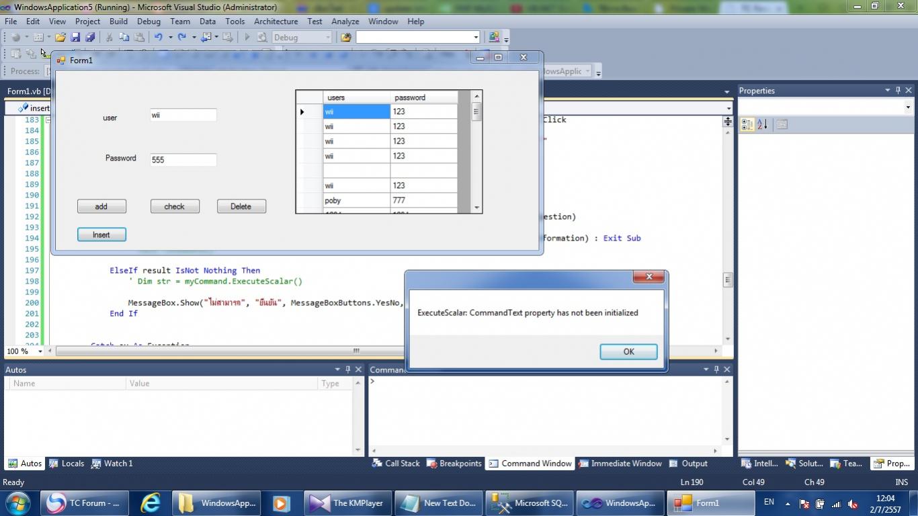Toggle auto-hide pin on Properties panel
918x516 pixels.
click(898, 91)
